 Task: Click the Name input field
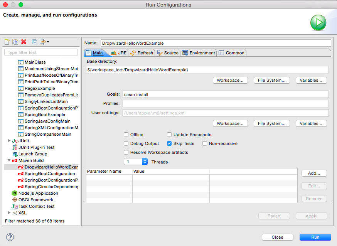pyautogui.click(x=216, y=43)
